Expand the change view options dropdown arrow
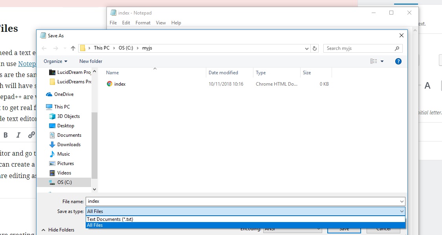 [x=381, y=61]
